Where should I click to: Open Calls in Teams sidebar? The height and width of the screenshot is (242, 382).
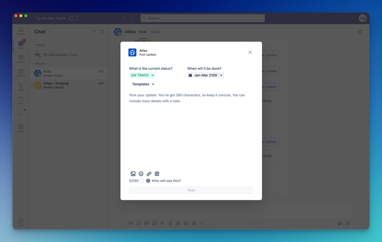click(x=21, y=86)
